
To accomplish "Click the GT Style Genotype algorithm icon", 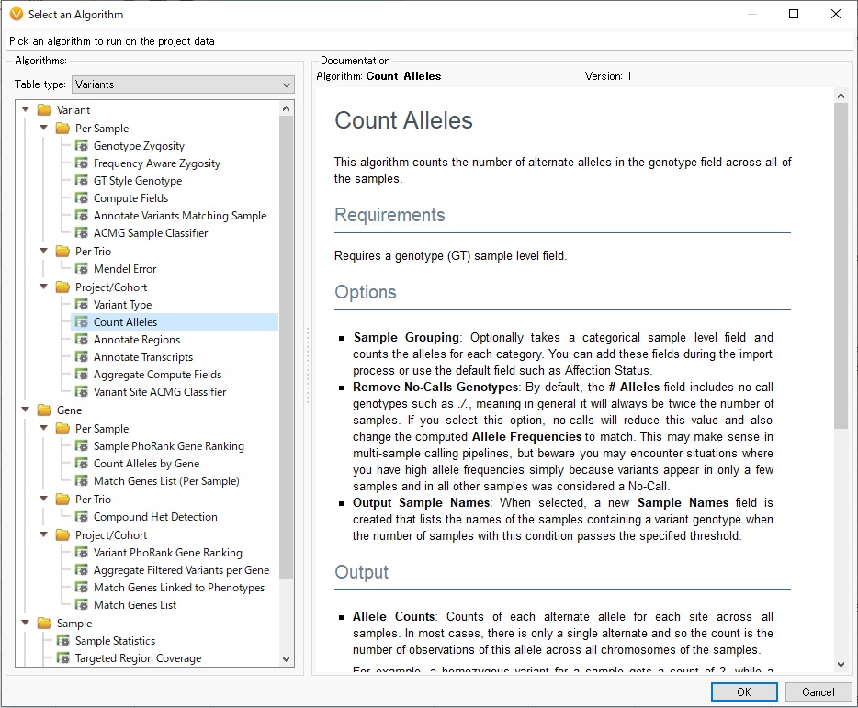I will tap(82, 181).
